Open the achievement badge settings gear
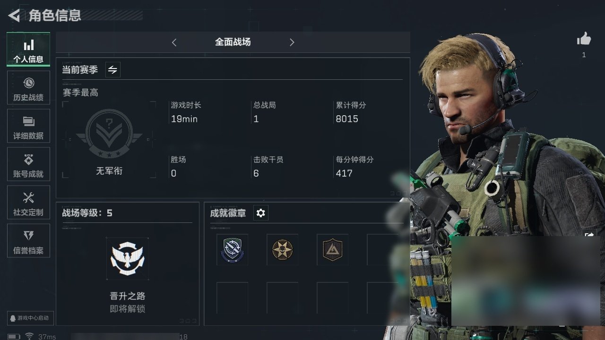This screenshot has width=605, height=340. (260, 213)
